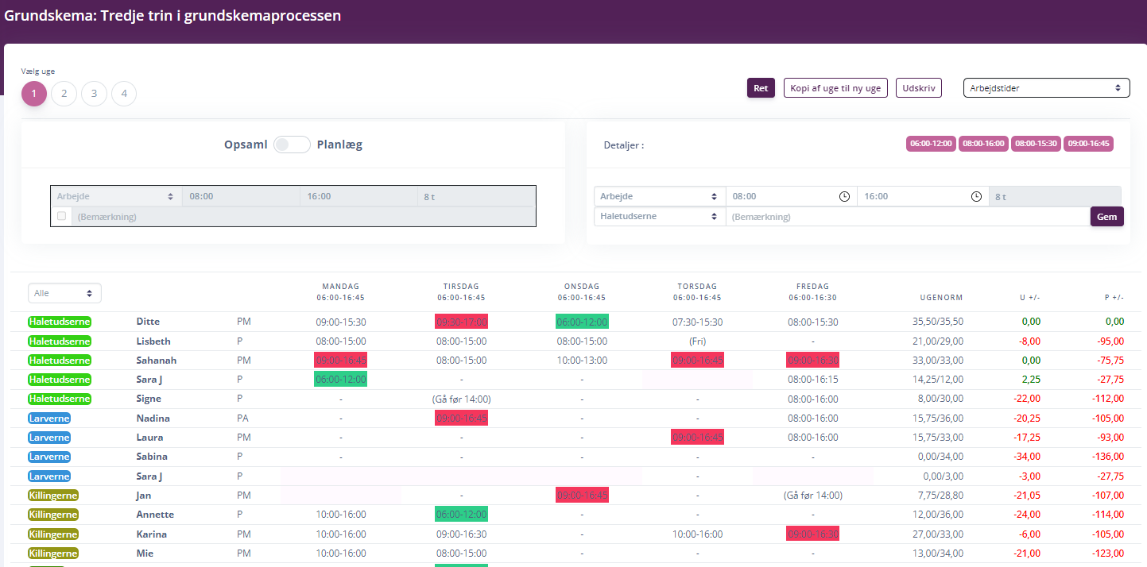Click the Ret button
This screenshot has width=1147, height=567.
(761, 88)
